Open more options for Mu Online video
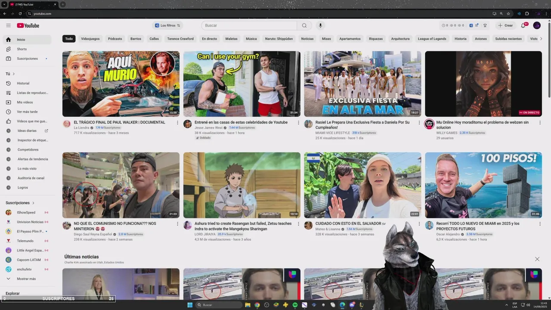Screen dimensions: 551x310 click(540, 123)
